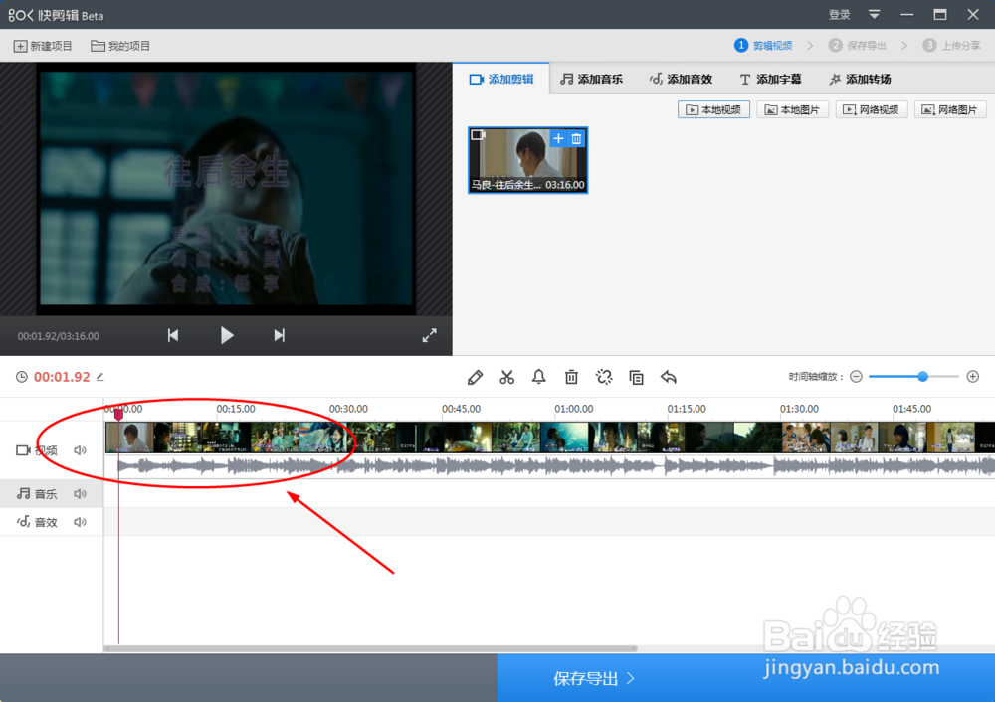The image size is (995, 702).
Task: Adjust the 时间轴缩放 slider handle
Action: click(x=923, y=377)
